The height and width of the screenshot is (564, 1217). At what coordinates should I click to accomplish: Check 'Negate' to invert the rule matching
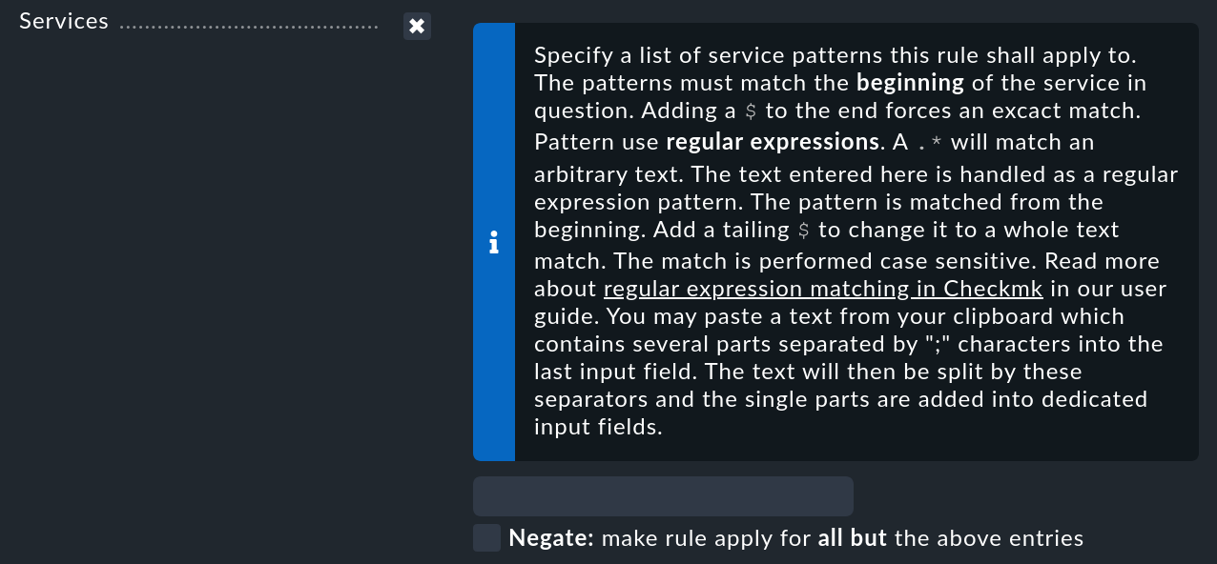pyautogui.click(x=486, y=537)
